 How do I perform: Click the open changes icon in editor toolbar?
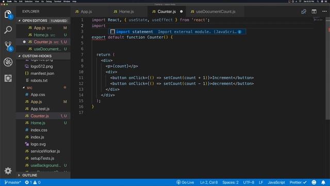coord(304,11)
